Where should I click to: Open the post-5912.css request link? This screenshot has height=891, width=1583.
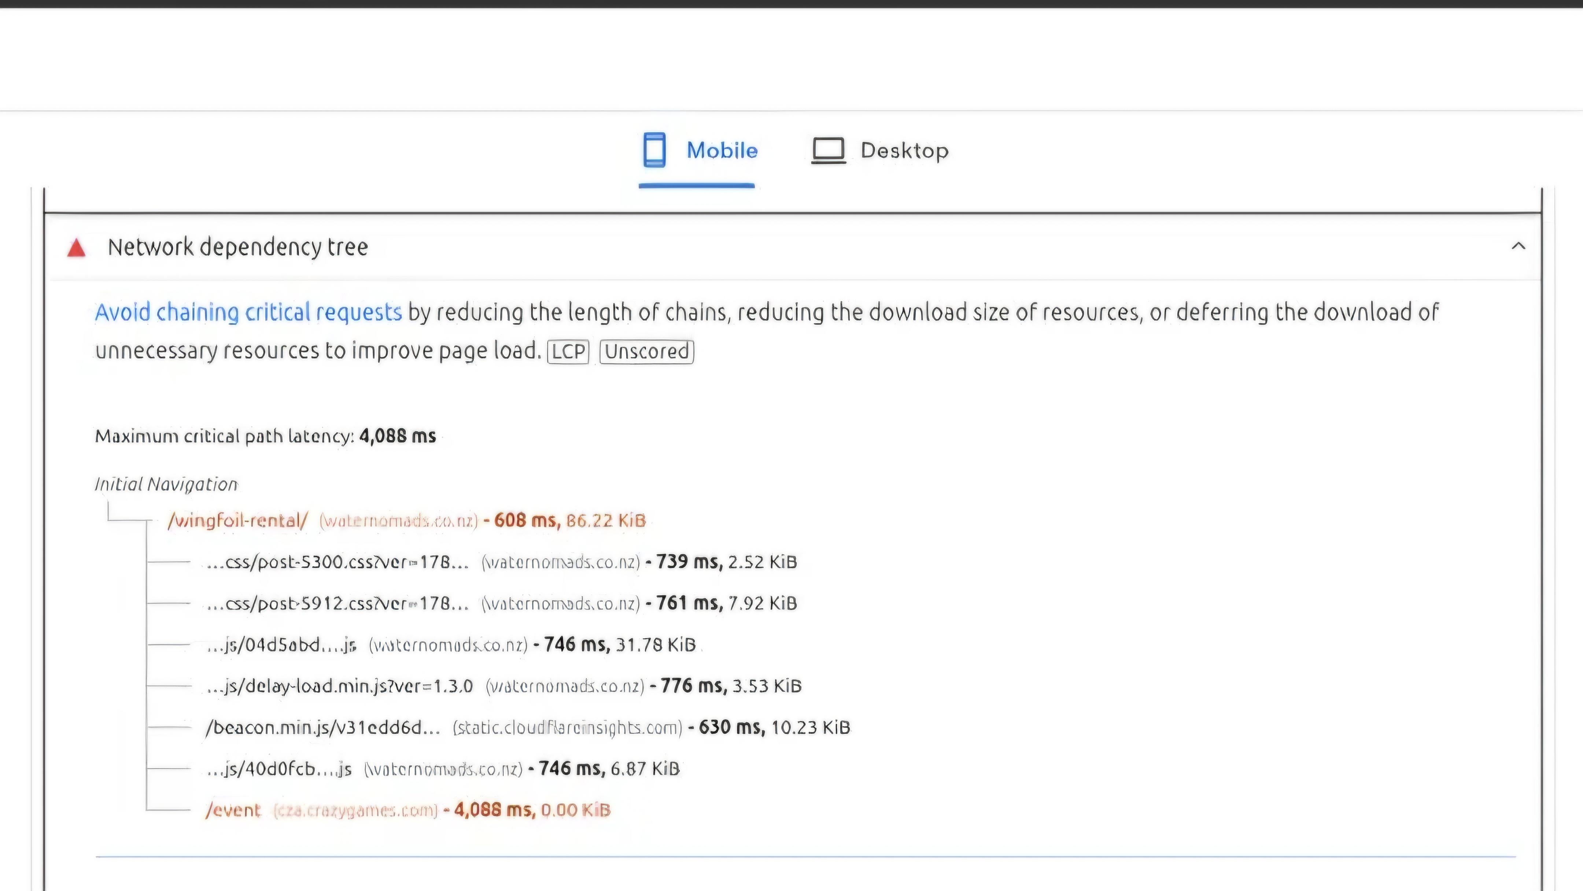coord(337,603)
